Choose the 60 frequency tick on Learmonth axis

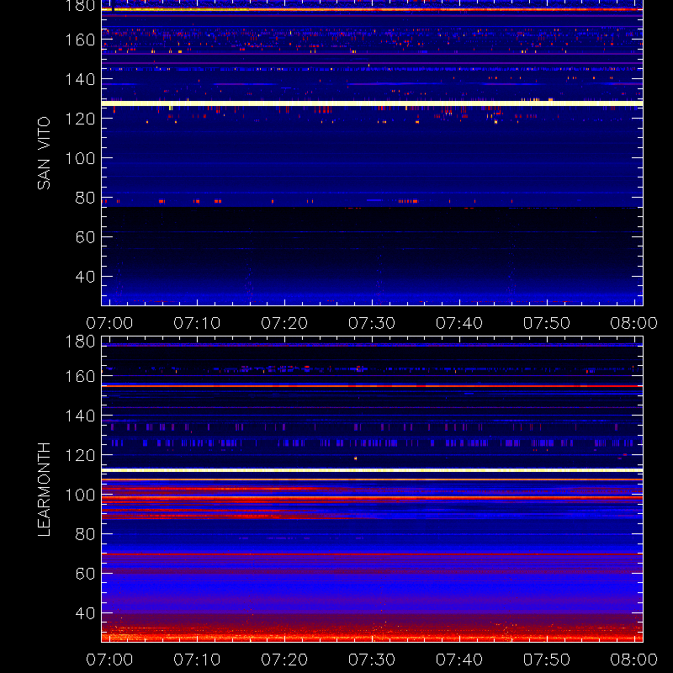pyautogui.click(x=85, y=574)
